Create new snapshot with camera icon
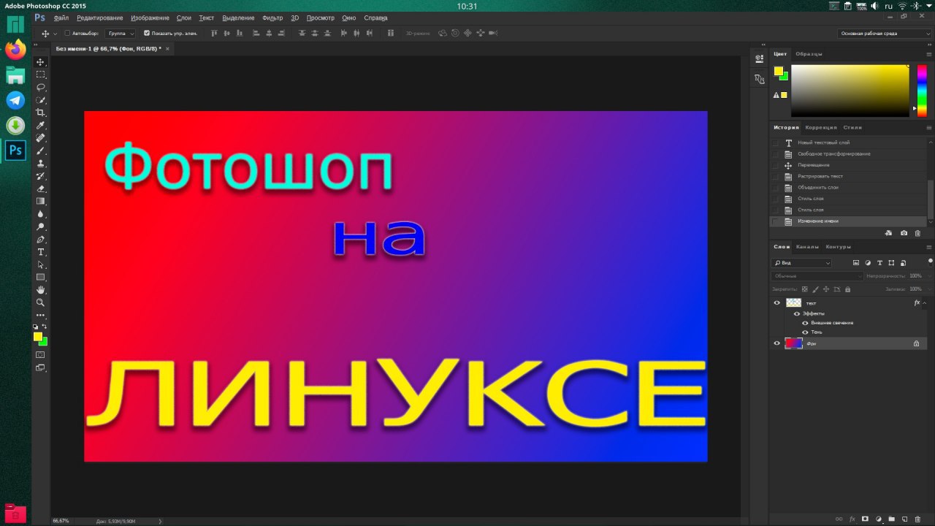The height and width of the screenshot is (526, 935). click(904, 233)
